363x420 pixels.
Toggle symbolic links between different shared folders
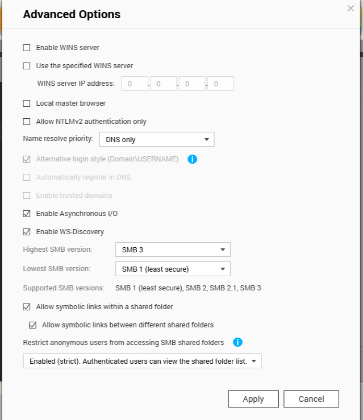[x=32, y=325]
